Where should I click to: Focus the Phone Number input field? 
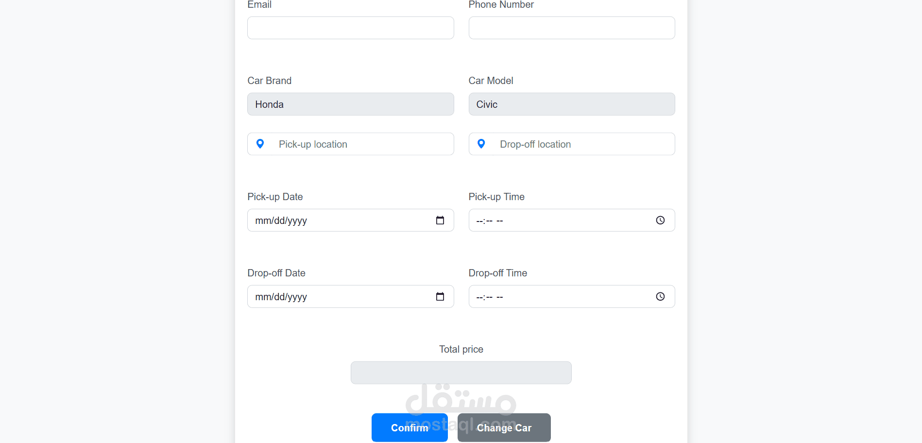tap(572, 28)
